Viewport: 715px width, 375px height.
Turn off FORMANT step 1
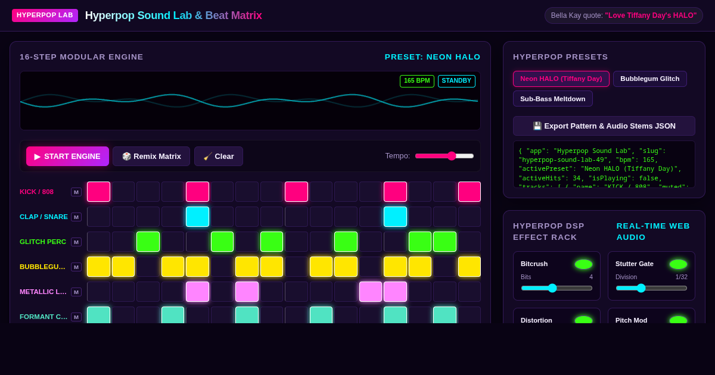pos(99,315)
